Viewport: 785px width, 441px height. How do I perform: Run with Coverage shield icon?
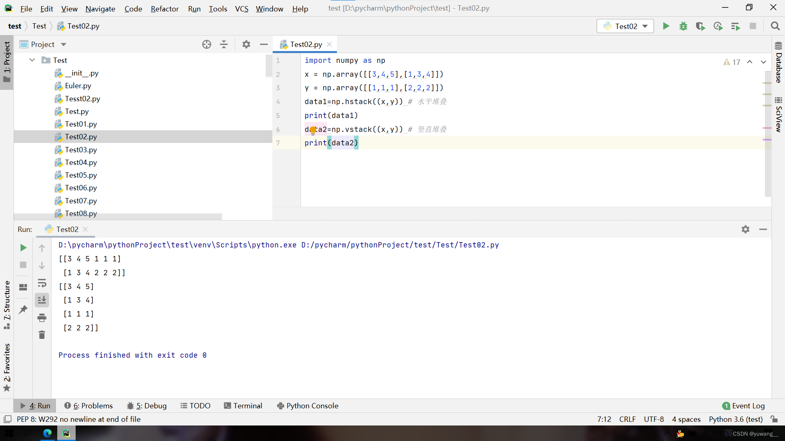700,26
